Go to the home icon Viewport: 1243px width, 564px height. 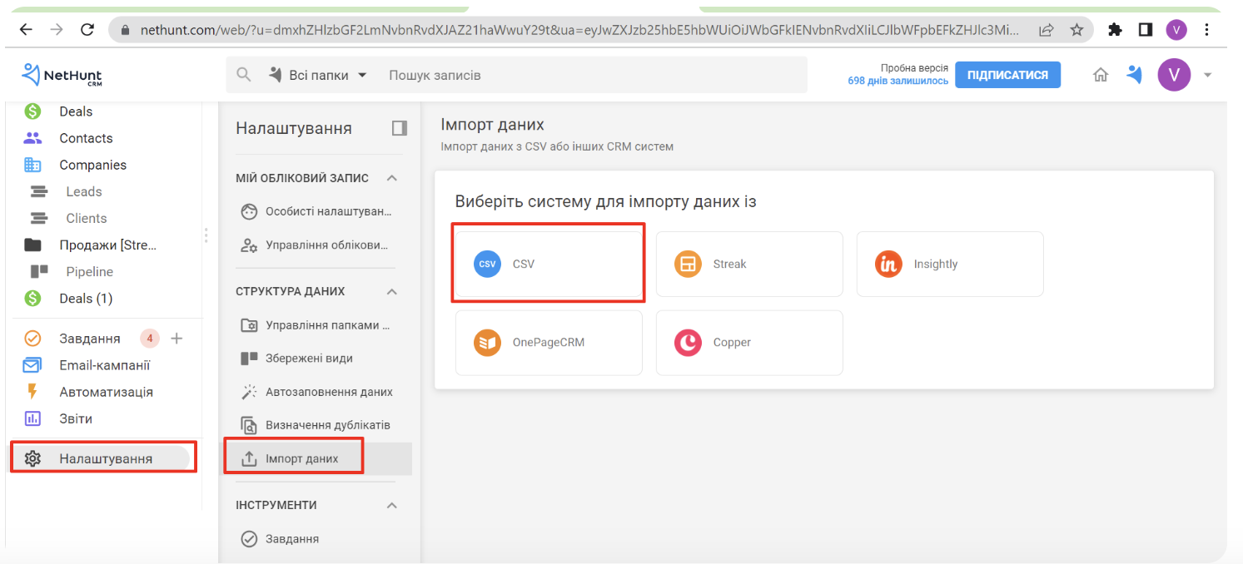coord(1101,75)
